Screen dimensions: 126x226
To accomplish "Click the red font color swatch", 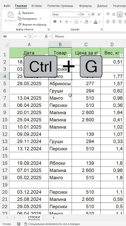I will (x=96, y=22).
